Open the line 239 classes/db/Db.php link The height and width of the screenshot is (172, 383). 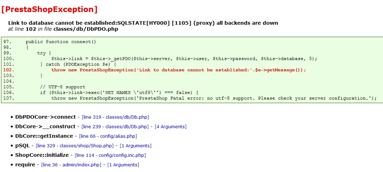click(115, 127)
